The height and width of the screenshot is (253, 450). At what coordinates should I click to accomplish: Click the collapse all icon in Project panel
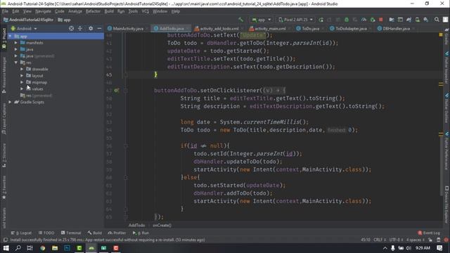click(80, 28)
